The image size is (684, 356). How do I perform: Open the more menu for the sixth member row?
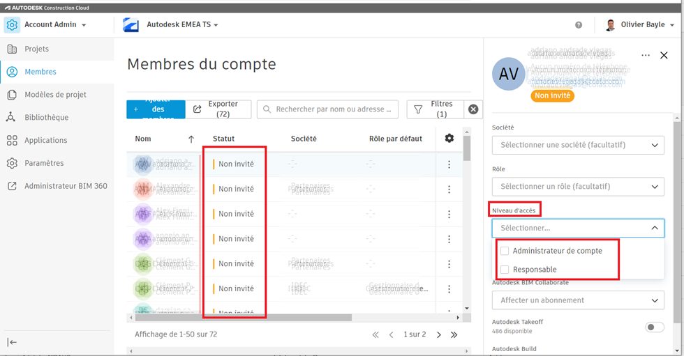pyautogui.click(x=449, y=289)
